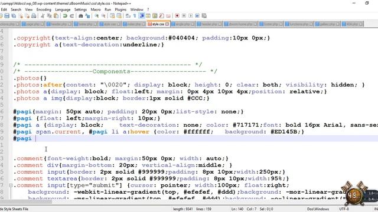The width and height of the screenshot is (378, 212).
Task: Switch to the 404.php tab
Action: click(x=353, y=24)
